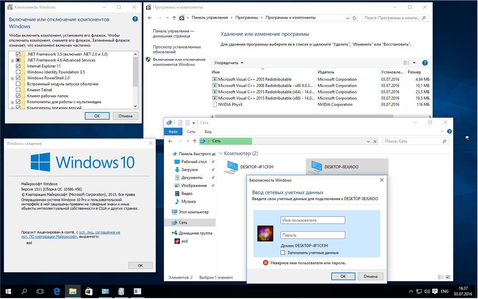Select Этот компьютер in navigation pane

click(194, 212)
